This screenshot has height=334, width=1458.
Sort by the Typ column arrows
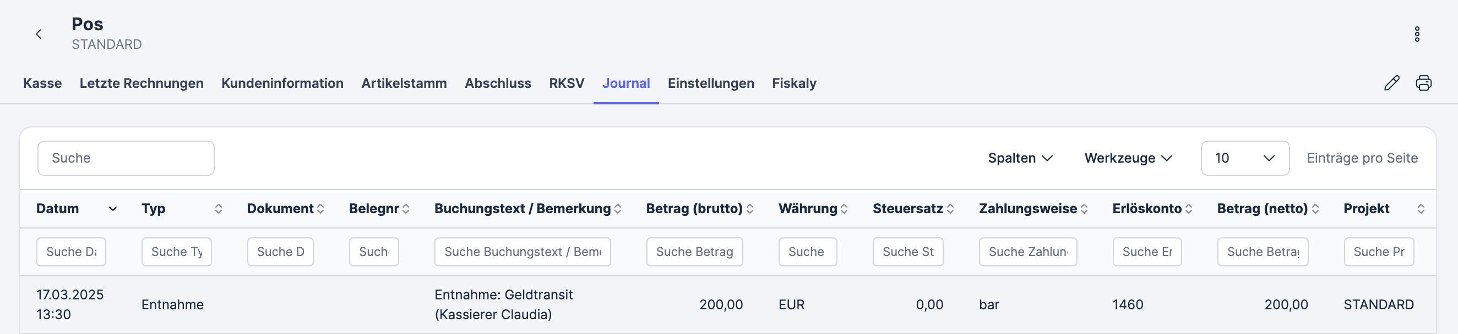219,209
